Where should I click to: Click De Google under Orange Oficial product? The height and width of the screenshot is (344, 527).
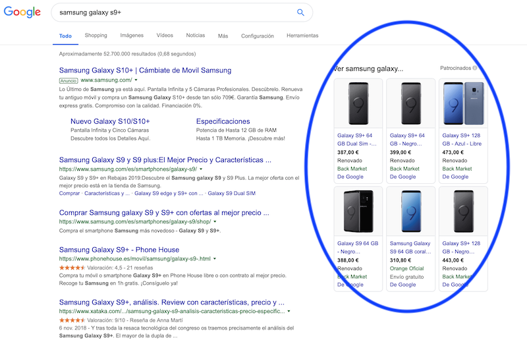[x=402, y=285]
